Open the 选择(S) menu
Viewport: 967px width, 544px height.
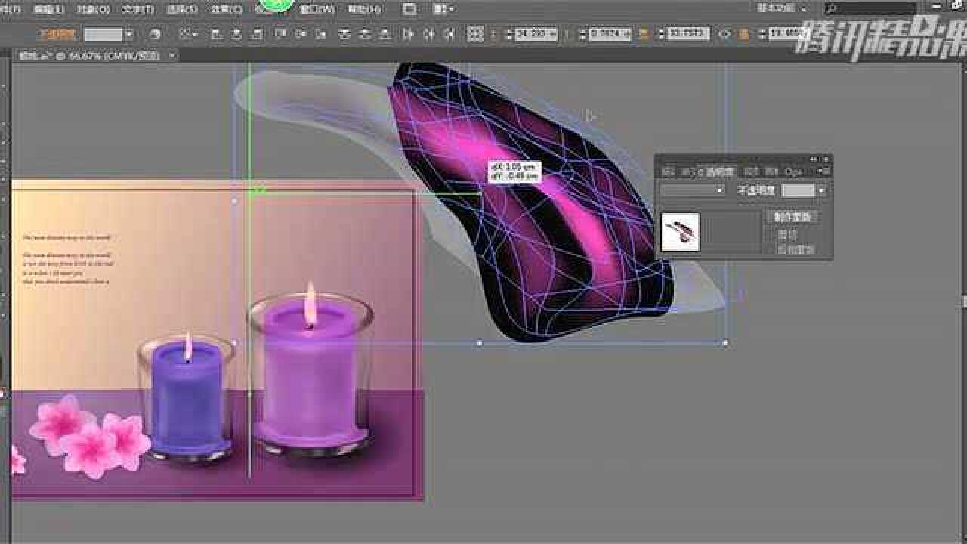coord(182,10)
